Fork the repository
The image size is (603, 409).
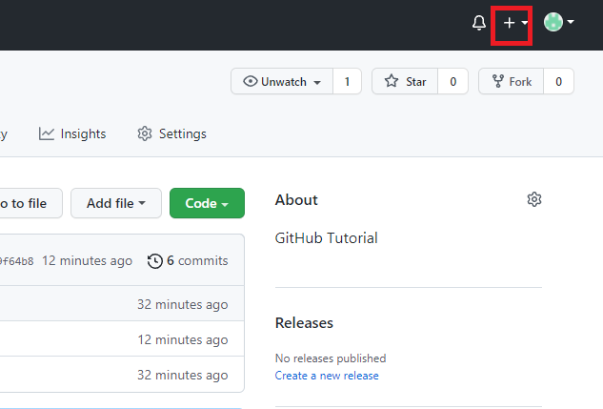point(512,82)
